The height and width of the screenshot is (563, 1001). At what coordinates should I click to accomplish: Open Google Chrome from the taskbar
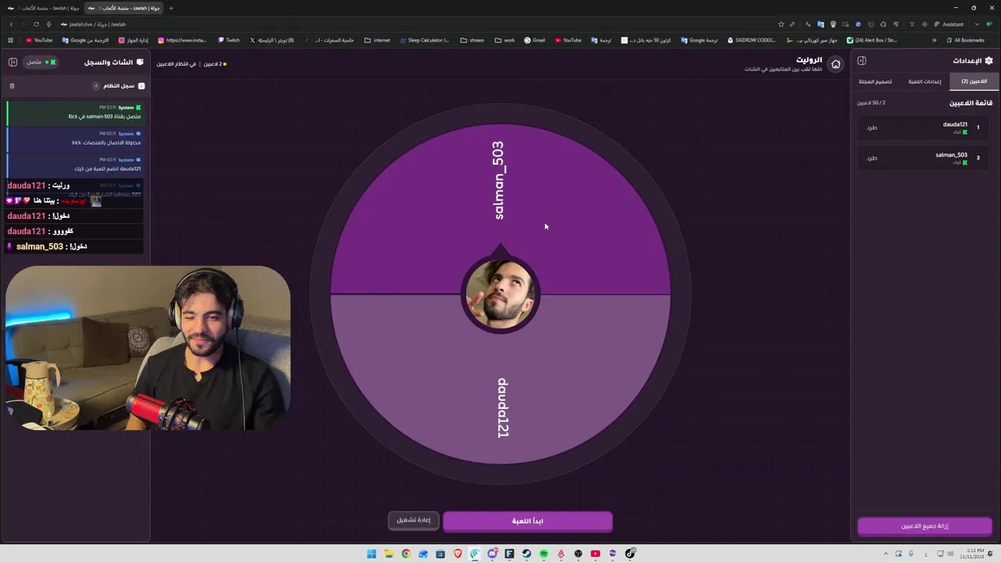(406, 554)
